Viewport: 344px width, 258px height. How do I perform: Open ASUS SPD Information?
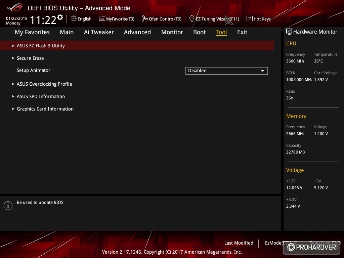point(41,96)
